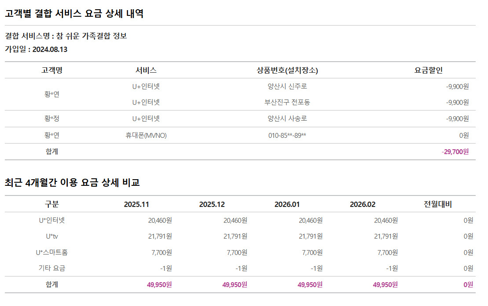
Task: Click the 전월대비 column header
Action: [x=437, y=204]
